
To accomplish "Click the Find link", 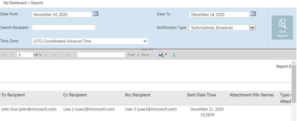I will point(131,55).
